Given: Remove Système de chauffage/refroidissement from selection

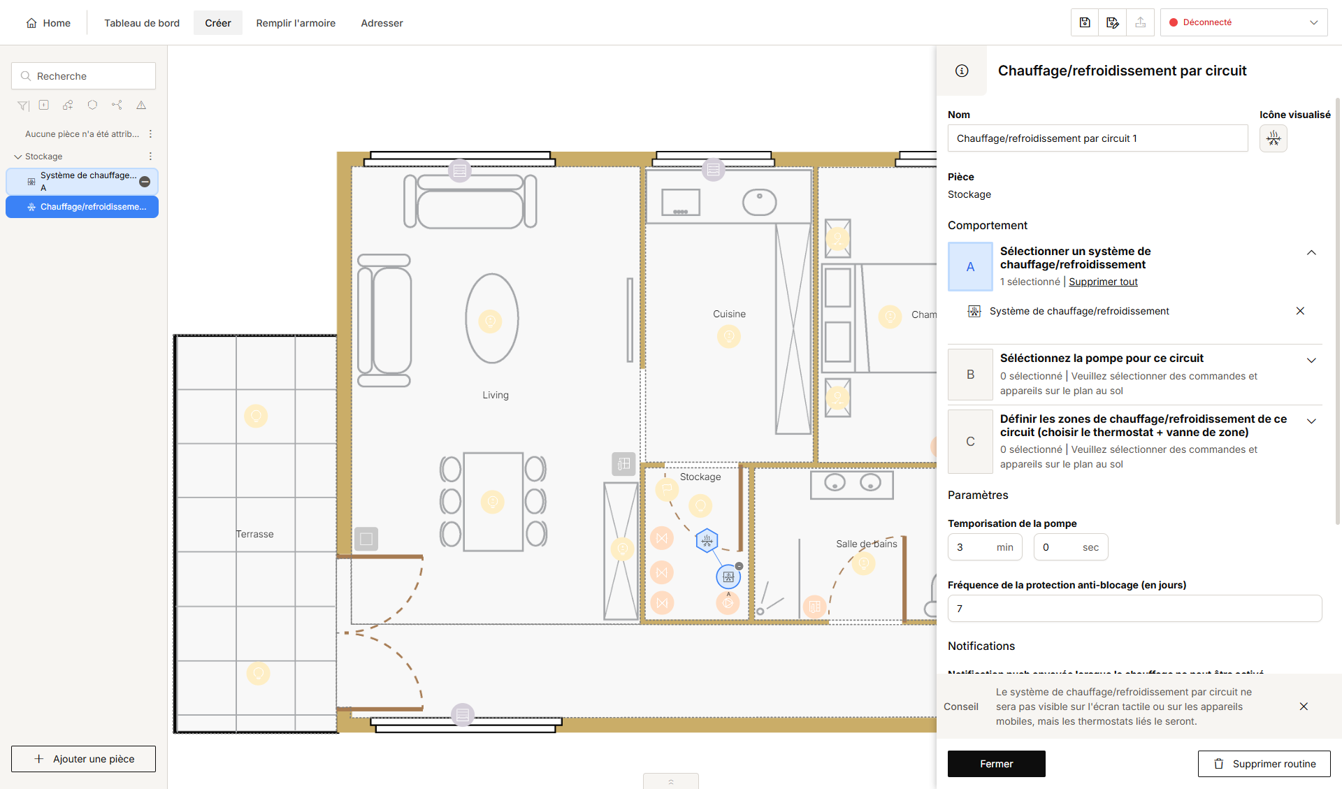Looking at the screenshot, I should pos(1300,311).
